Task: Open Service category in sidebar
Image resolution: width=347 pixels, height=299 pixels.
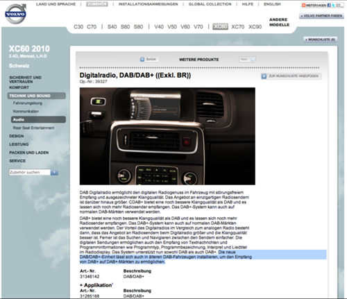Action: click(17, 161)
